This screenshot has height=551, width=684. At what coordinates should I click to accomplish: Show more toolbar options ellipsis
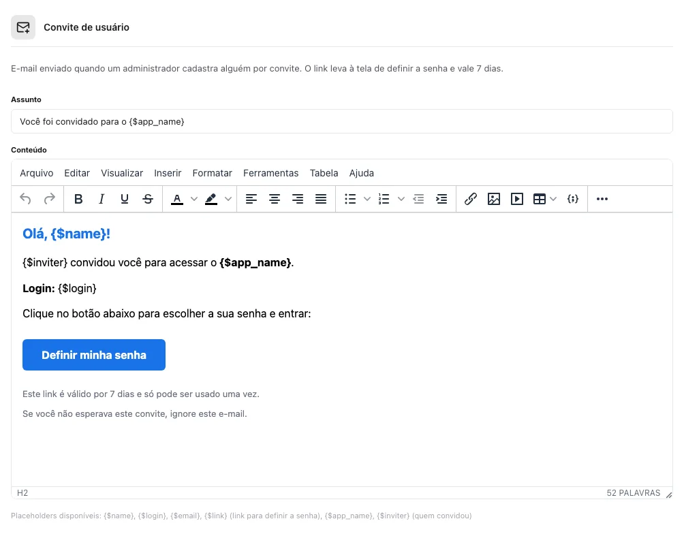pos(602,199)
